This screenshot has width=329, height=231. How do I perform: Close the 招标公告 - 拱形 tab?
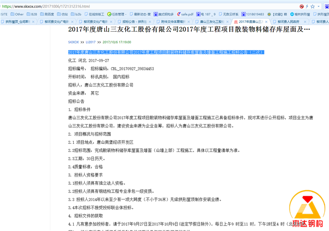(x=150, y=22)
